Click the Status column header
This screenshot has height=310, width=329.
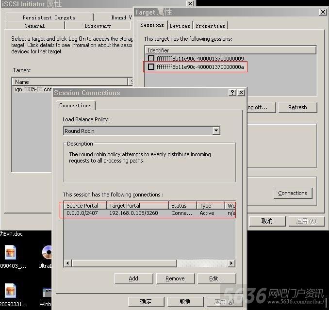[x=182, y=206]
